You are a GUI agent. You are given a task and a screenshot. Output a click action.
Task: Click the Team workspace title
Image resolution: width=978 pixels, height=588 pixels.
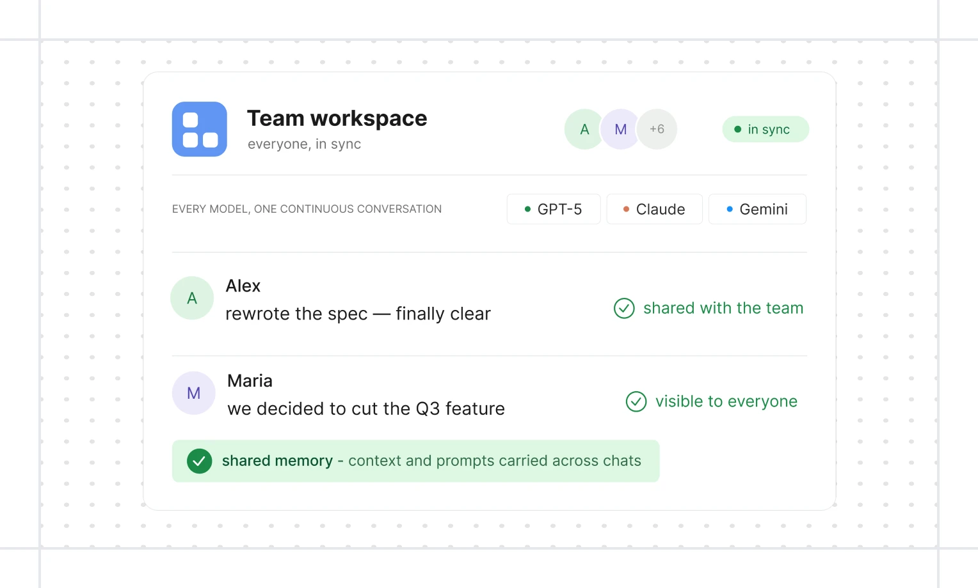[337, 118]
